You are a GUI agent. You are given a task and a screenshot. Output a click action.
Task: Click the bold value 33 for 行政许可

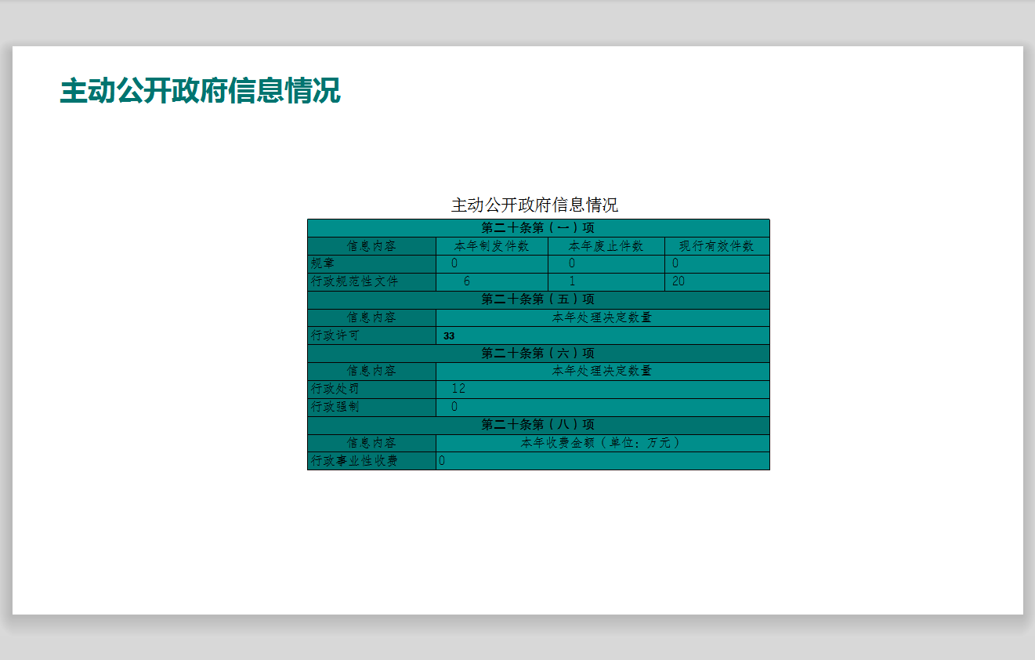coord(449,336)
